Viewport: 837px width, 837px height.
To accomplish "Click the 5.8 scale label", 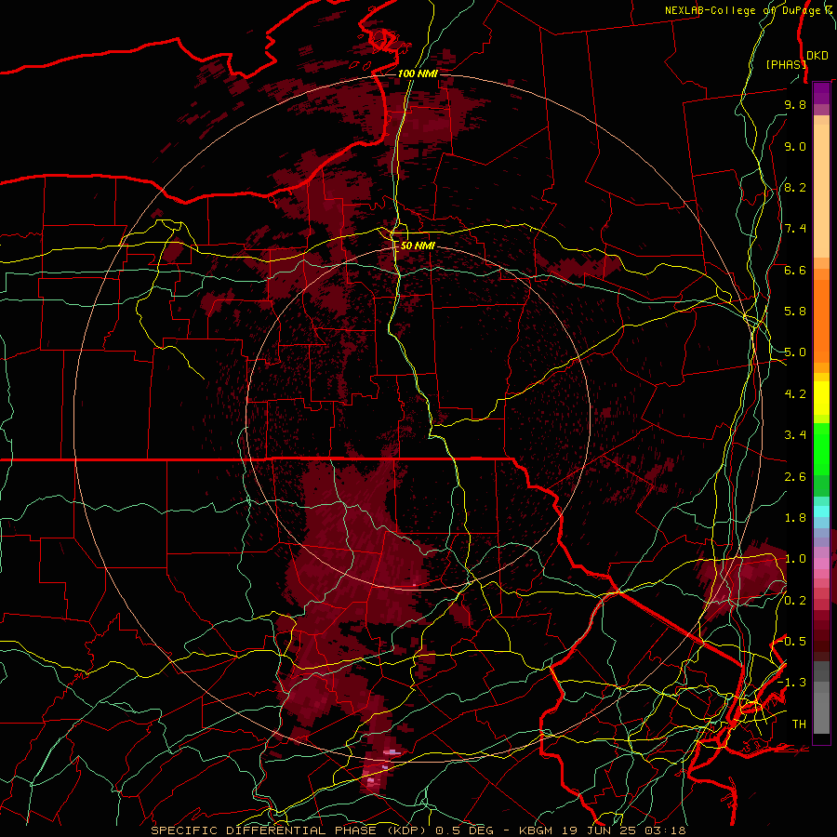I will pos(795,312).
